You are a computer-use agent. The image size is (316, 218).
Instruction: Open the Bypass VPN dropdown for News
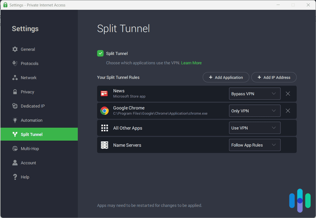(255, 94)
